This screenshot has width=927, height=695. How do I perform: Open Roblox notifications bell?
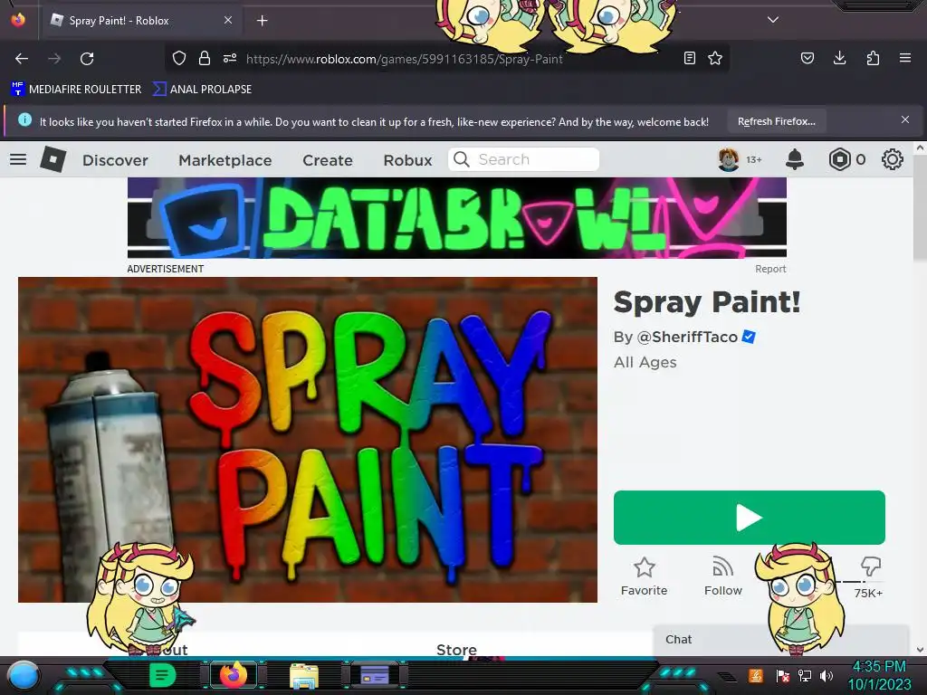pos(795,159)
